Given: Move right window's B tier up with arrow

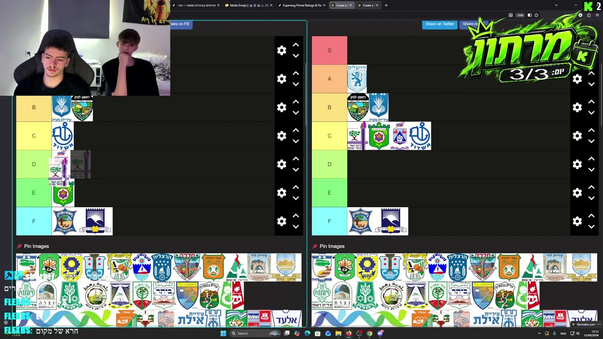Looking at the screenshot, I should (x=591, y=102).
